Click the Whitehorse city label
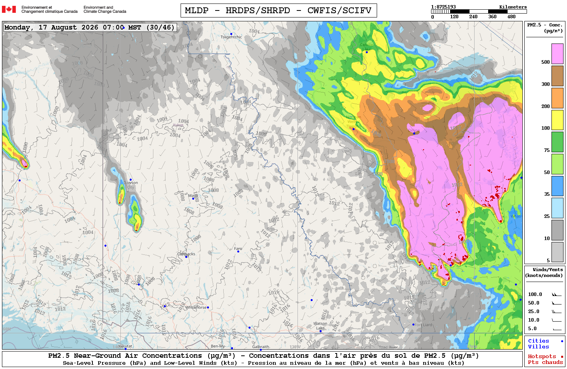Viewport: 567px width, 369px height. click(x=196, y=307)
